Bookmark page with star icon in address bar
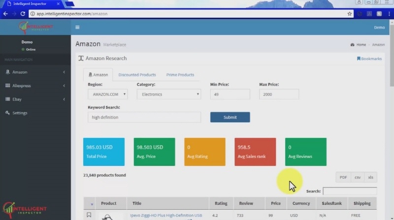The height and width of the screenshot is (220, 394). (350, 14)
